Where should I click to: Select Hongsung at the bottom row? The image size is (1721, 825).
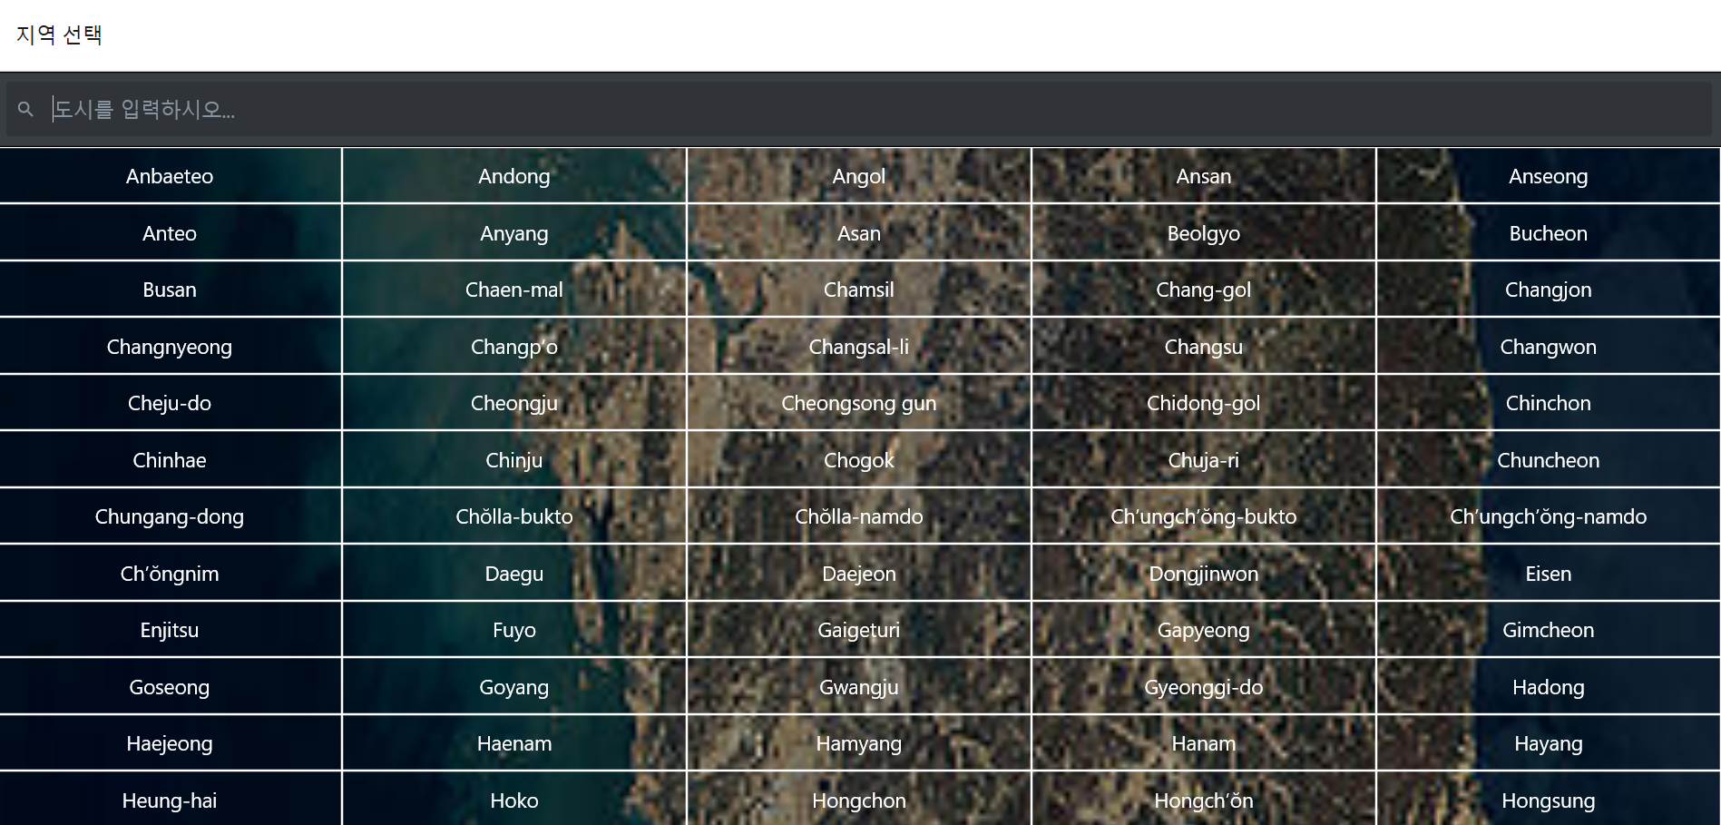[1549, 800]
